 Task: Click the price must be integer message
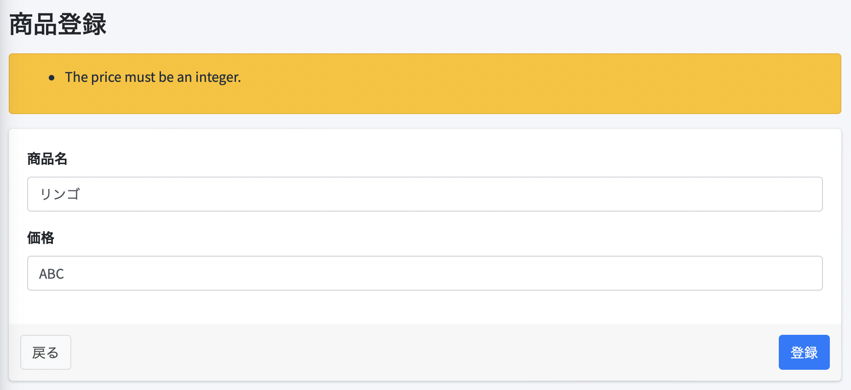click(153, 77)
